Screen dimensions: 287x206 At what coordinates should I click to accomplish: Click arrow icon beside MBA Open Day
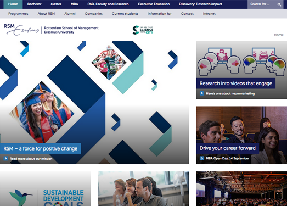(202, 158)
